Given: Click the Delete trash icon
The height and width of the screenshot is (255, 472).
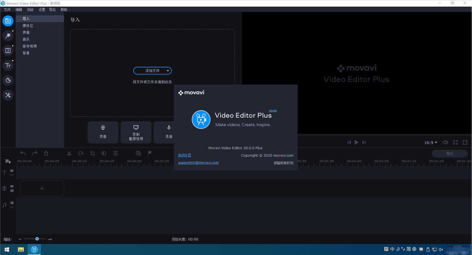Looking at the screenshot, I should point(46,153).
